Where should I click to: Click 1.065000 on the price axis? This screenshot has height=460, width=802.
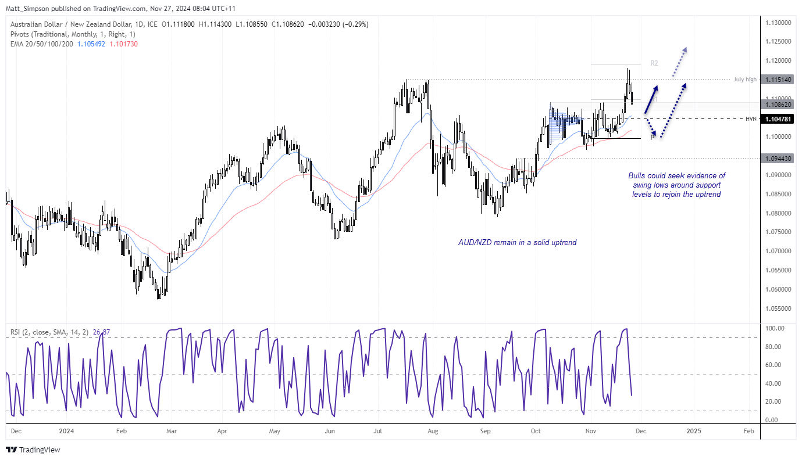click(x=779, y=270)
